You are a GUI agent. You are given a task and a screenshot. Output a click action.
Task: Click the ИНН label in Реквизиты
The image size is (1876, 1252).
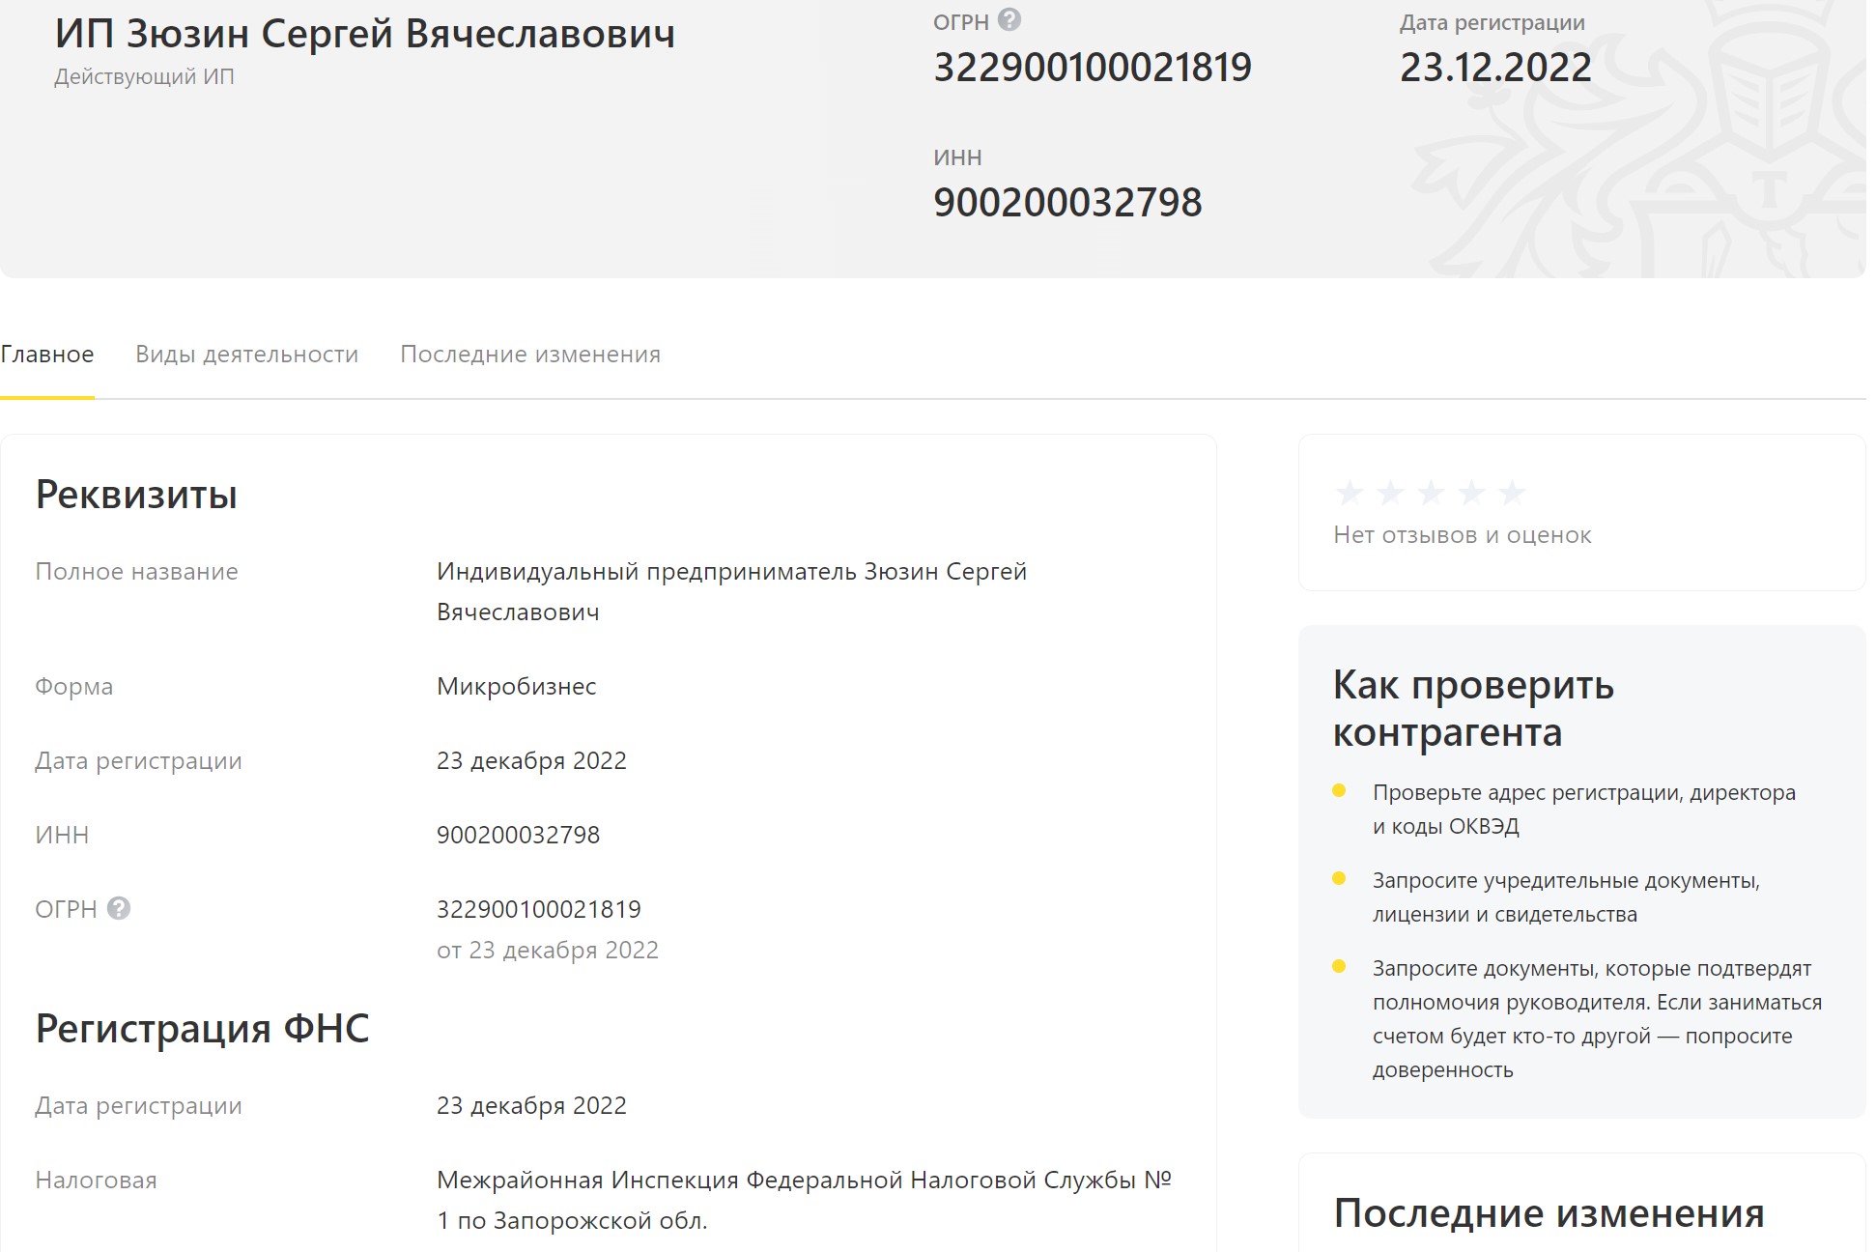pyautogui.click(x=62, y=835)
